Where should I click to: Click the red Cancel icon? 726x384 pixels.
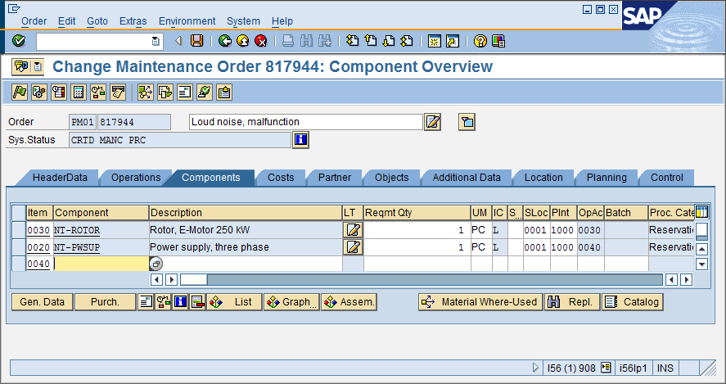click(x=261, y=41)
